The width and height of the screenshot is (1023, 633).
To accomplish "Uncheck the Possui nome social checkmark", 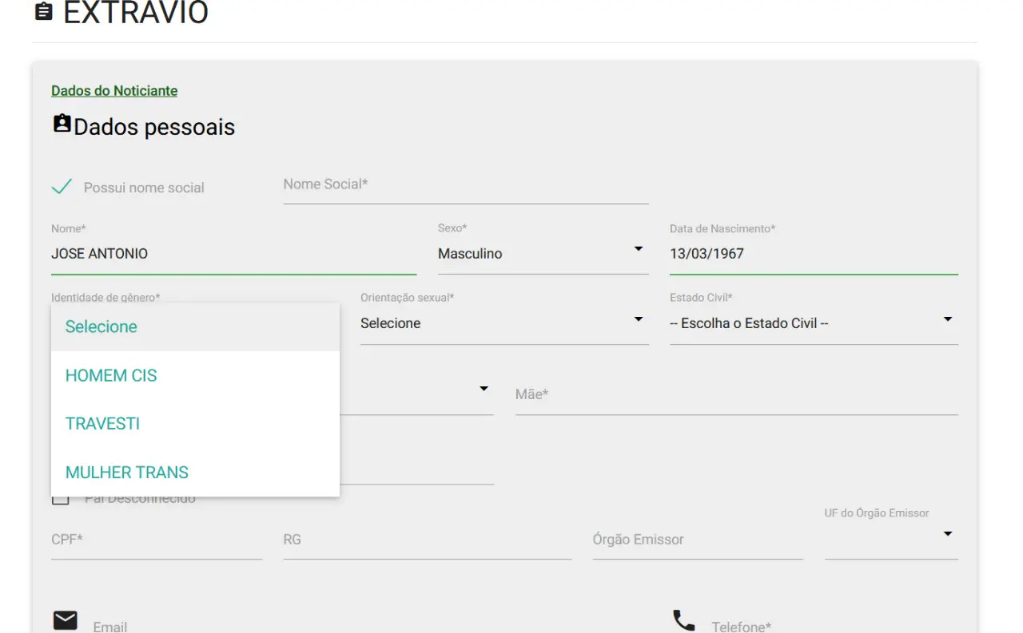I will click(x=62, y=188).
